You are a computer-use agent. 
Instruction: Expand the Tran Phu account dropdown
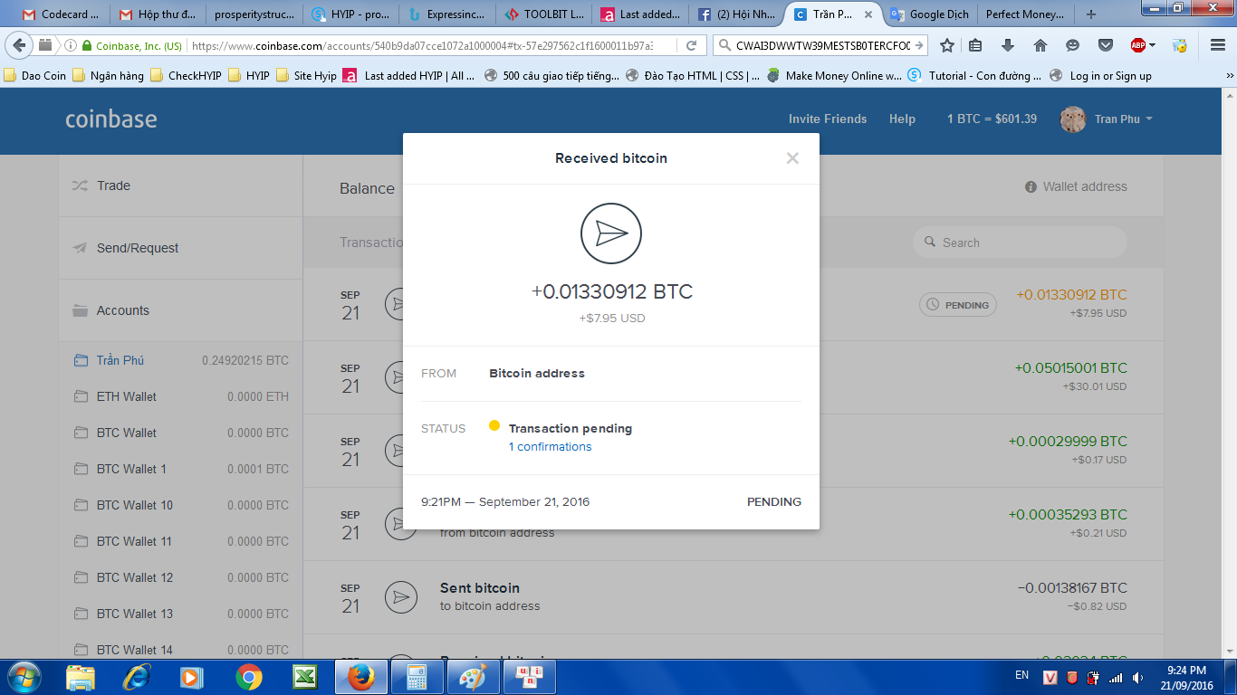[x=1124, y=119]
